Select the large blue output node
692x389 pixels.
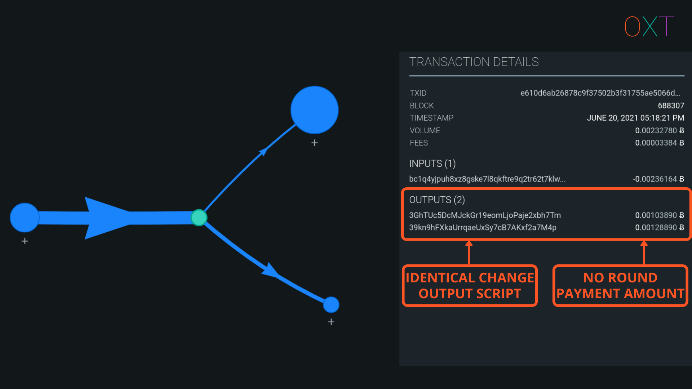point(315,110)
